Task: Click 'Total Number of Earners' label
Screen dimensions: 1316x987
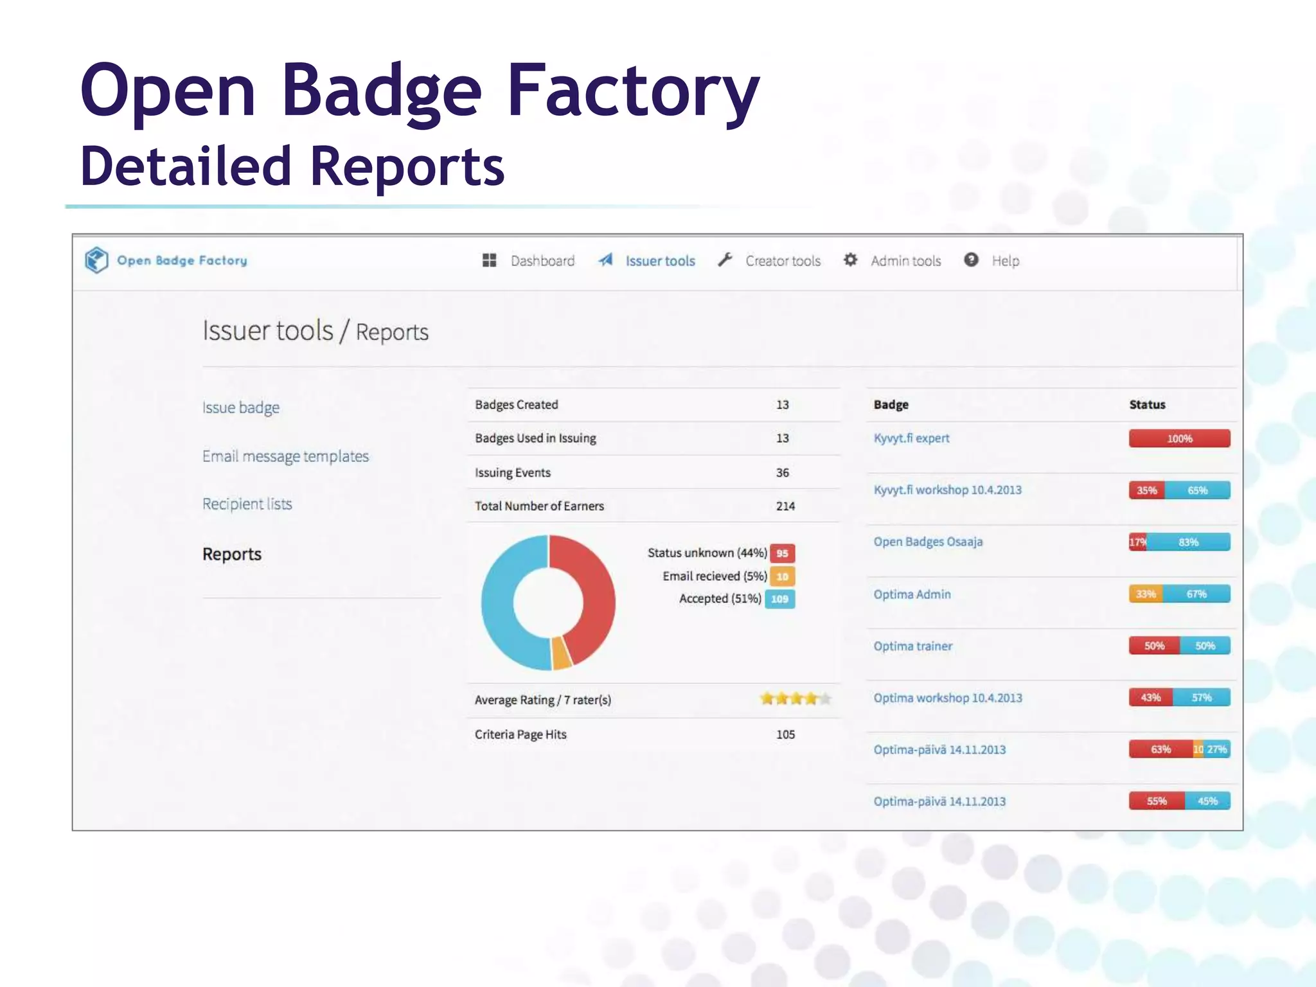Action: (539, 506)
